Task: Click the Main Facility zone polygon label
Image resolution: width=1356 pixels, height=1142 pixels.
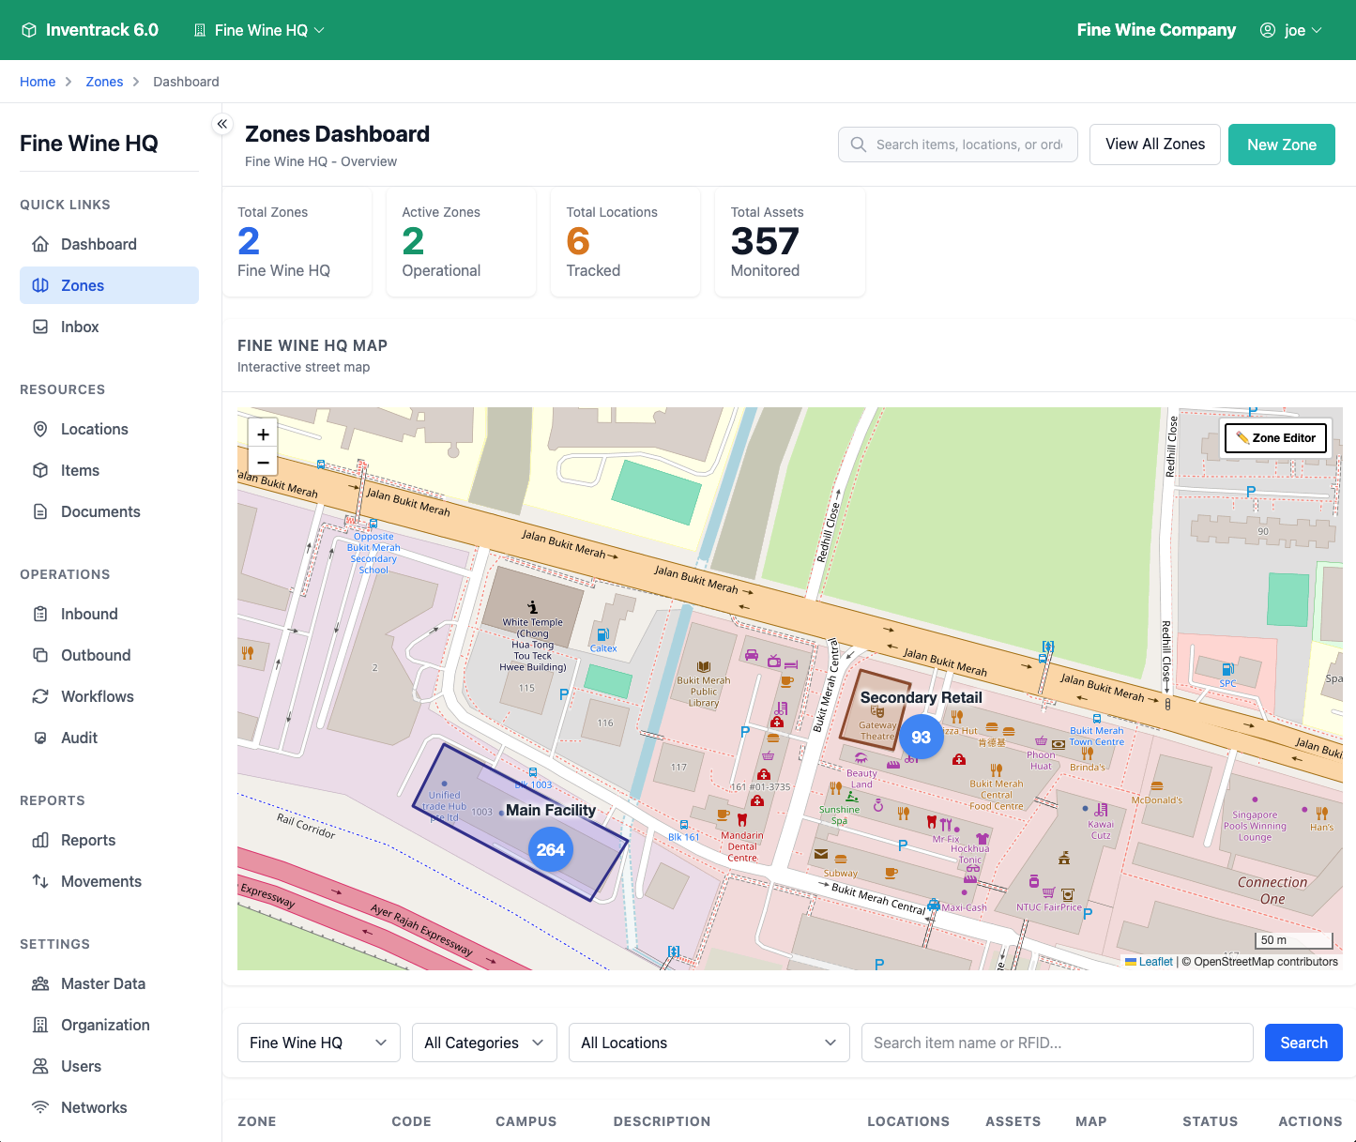Action: 551,810
